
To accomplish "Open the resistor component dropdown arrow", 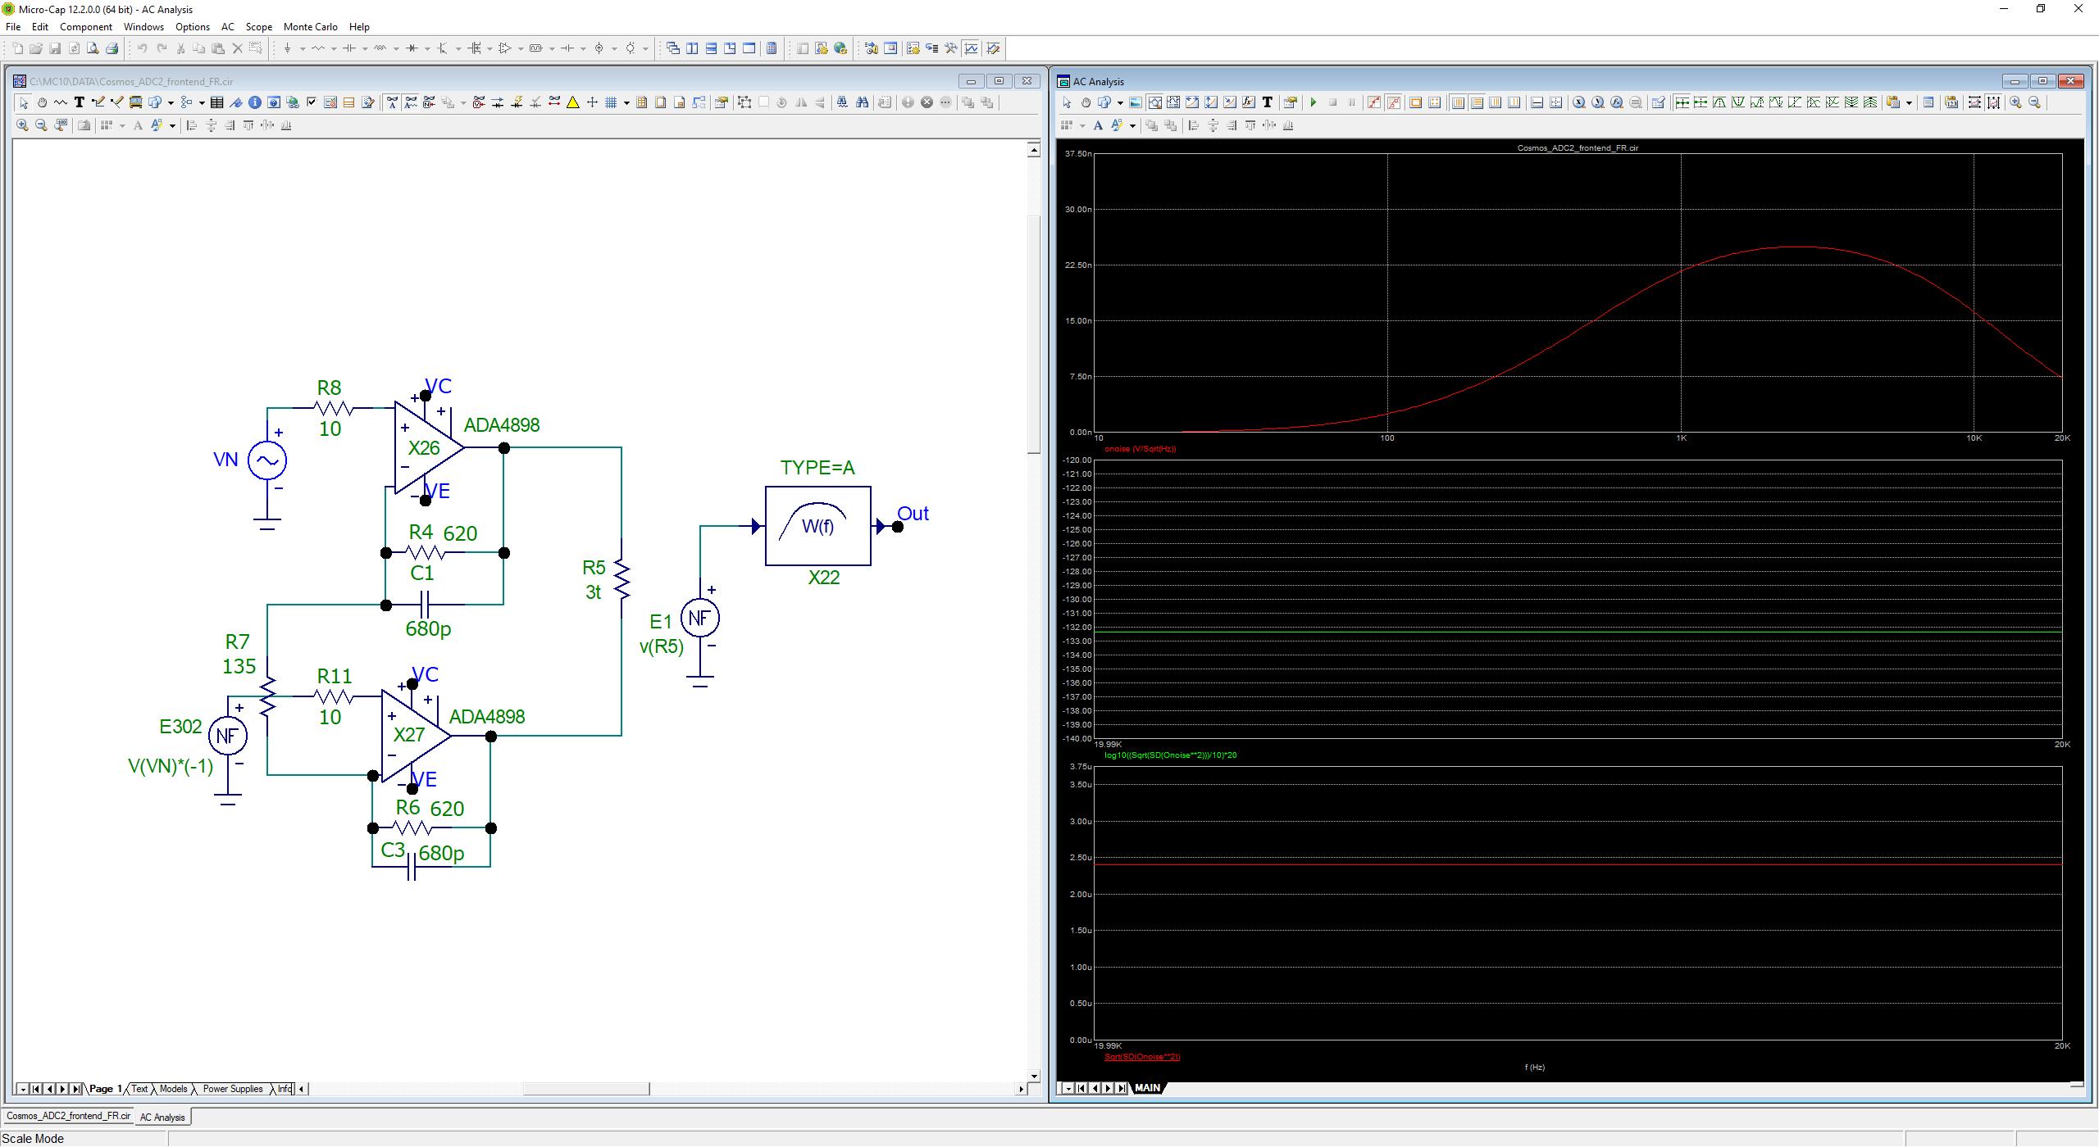I will (334, 48).
